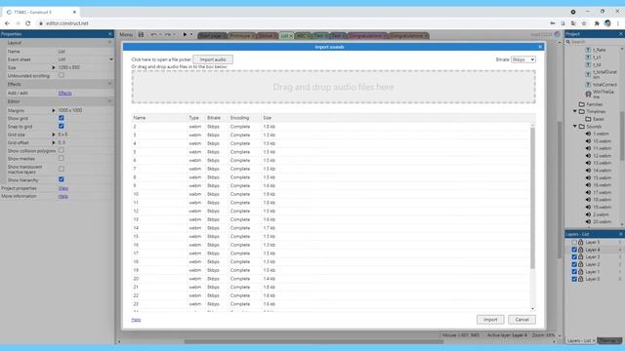Image resolution: width=625 pixels, height=351 pixels.
Task: Click the browser reload icon
Action: 28,23
